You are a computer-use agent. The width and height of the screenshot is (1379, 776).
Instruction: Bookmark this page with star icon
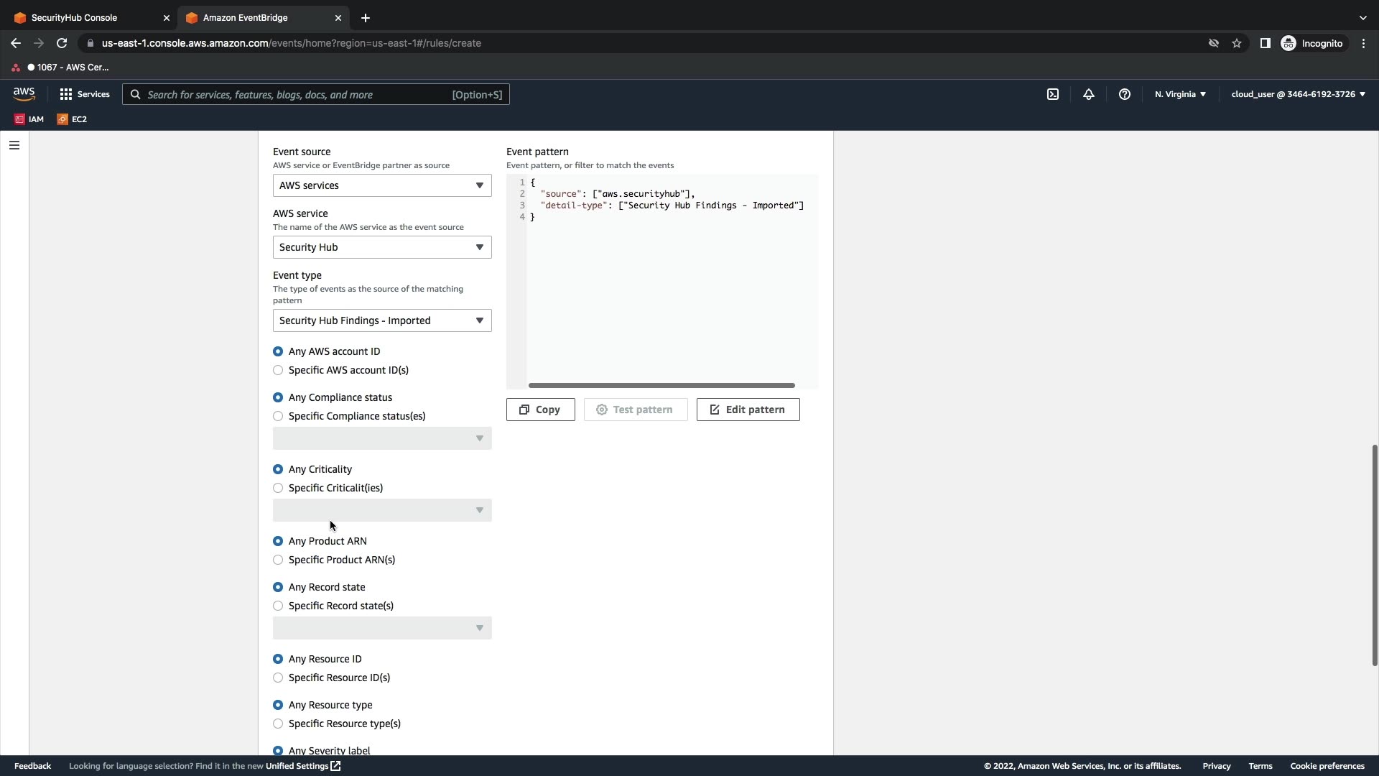click(1237, 43)
